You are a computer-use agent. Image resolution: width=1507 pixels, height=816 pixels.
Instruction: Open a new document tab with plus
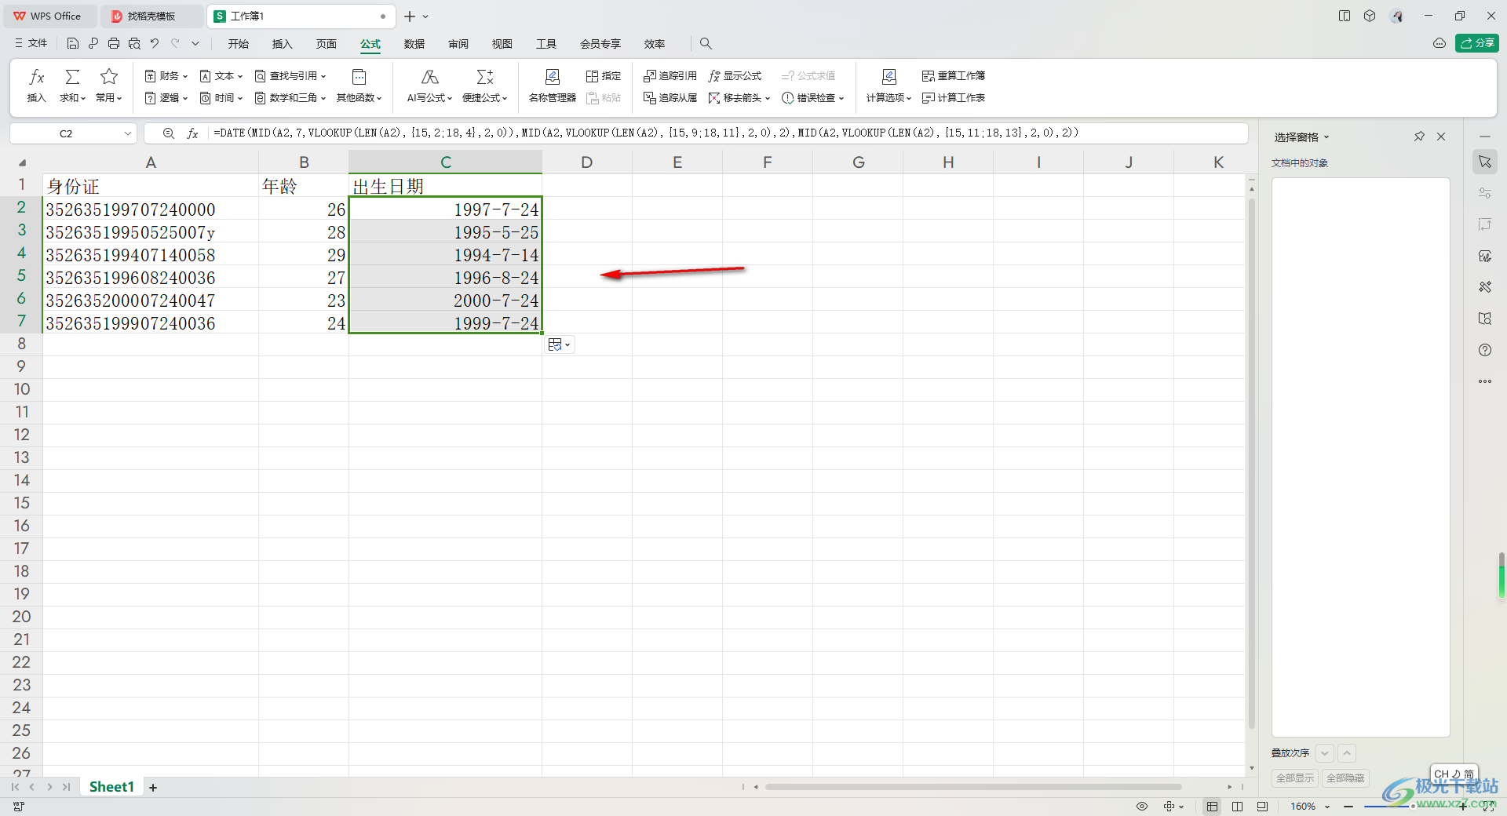point(409,16)
